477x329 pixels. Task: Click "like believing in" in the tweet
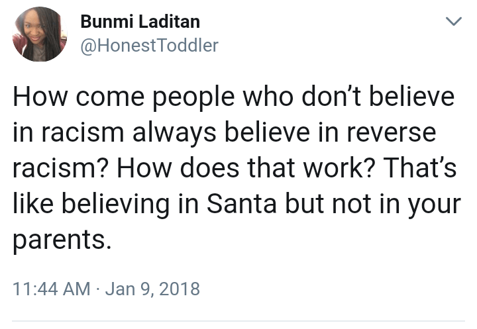click(95, 205)
